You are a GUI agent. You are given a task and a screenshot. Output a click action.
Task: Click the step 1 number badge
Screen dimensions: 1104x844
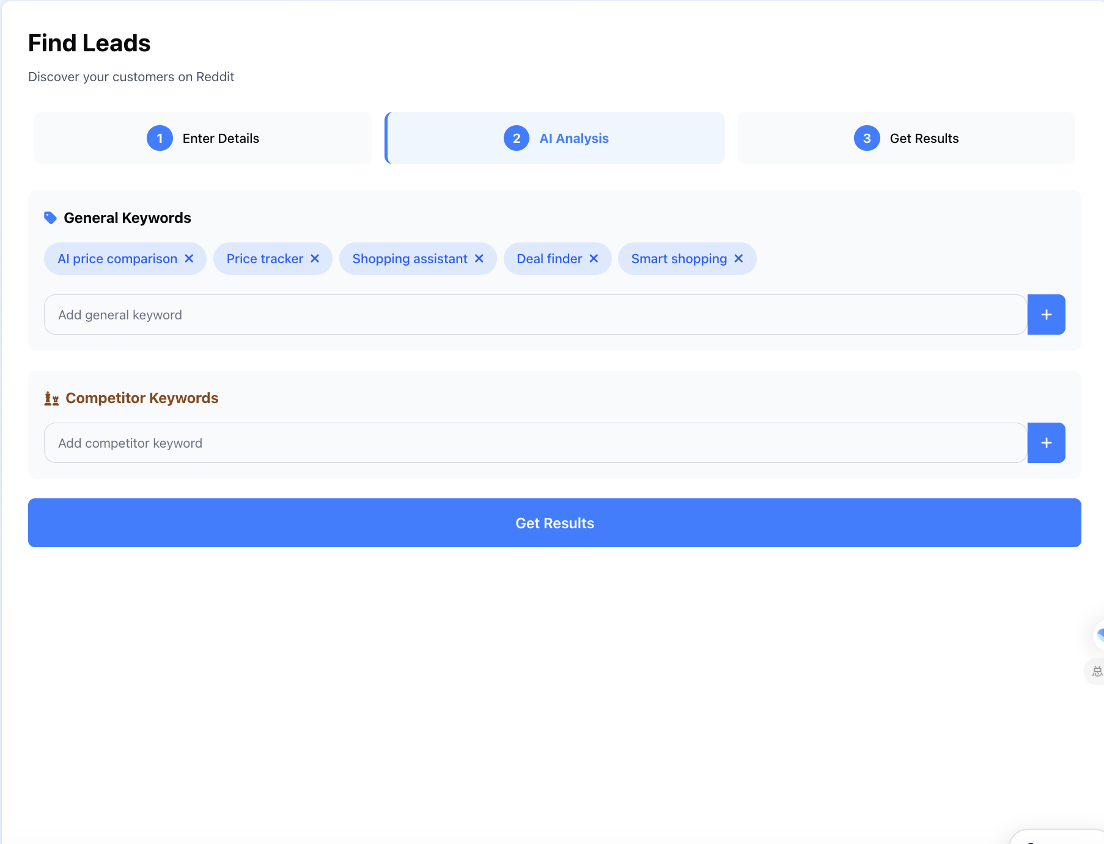(x=160, y=138)
